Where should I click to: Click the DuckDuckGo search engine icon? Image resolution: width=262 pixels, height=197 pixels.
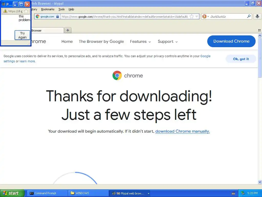(204, 16)
